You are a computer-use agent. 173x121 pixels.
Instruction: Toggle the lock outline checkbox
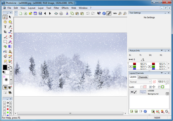[x=159, y=87]
